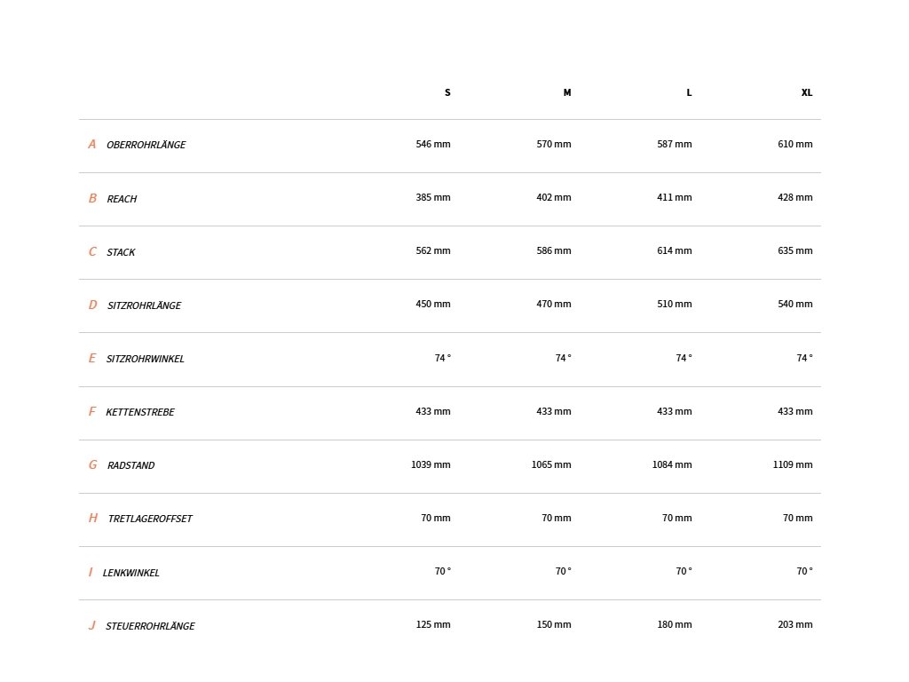Select the S size column header
This screenshot has height=682, width=909.
[447, 92]
